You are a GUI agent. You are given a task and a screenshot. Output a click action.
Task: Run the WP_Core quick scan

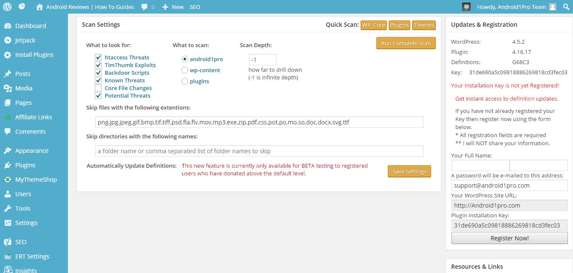[374, 25]
